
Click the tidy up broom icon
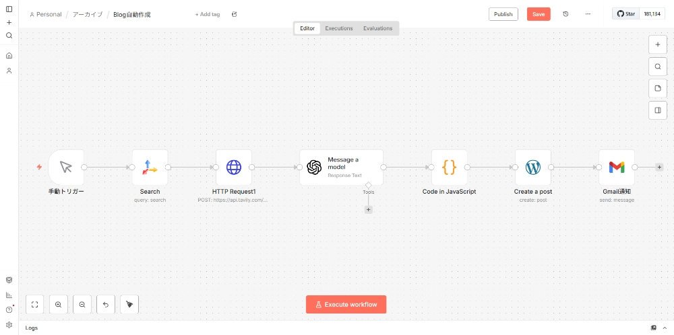pyautogui.click(x=129, y=305)
